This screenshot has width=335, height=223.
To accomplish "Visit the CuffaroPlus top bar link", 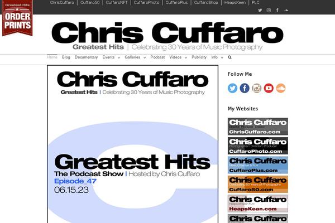I will tap(176, 3).
